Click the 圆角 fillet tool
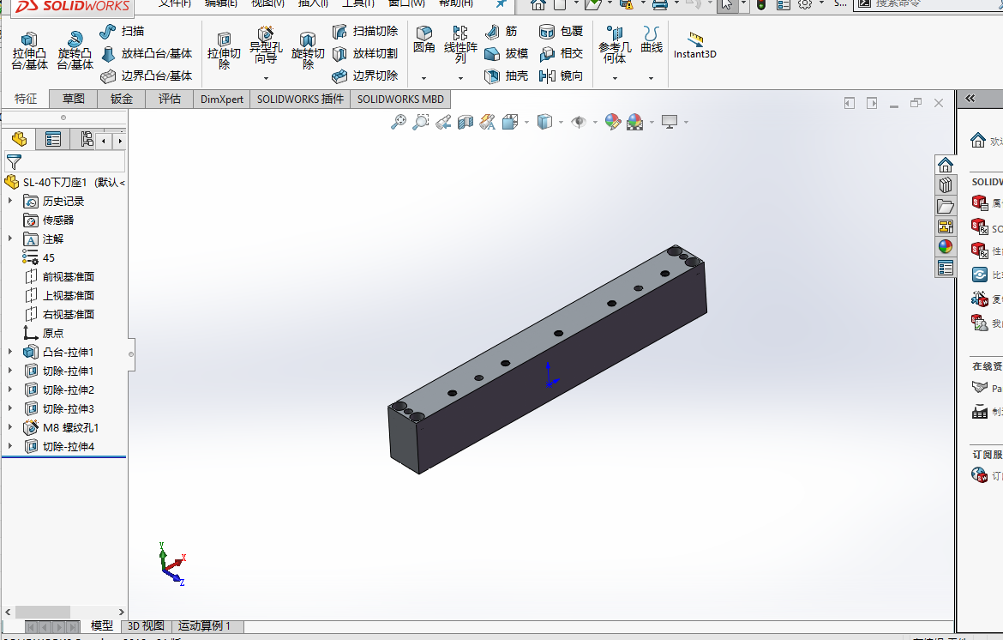This screenshot has width=1003, height=640. tap(423, 39)
